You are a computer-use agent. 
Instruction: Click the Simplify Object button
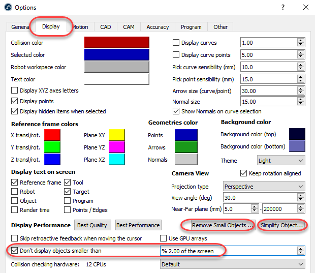coord(282,225)
